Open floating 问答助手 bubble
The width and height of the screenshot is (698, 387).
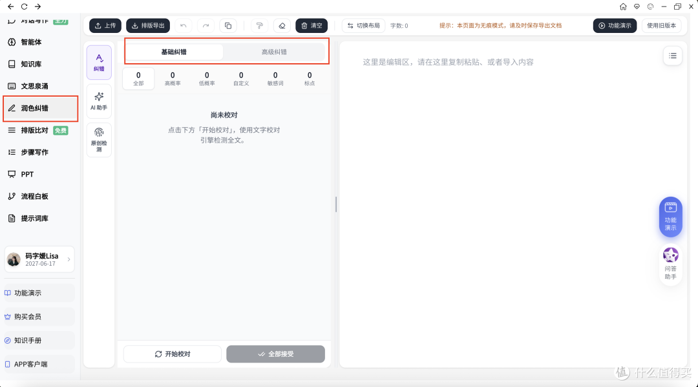click(x=670, y=263)
